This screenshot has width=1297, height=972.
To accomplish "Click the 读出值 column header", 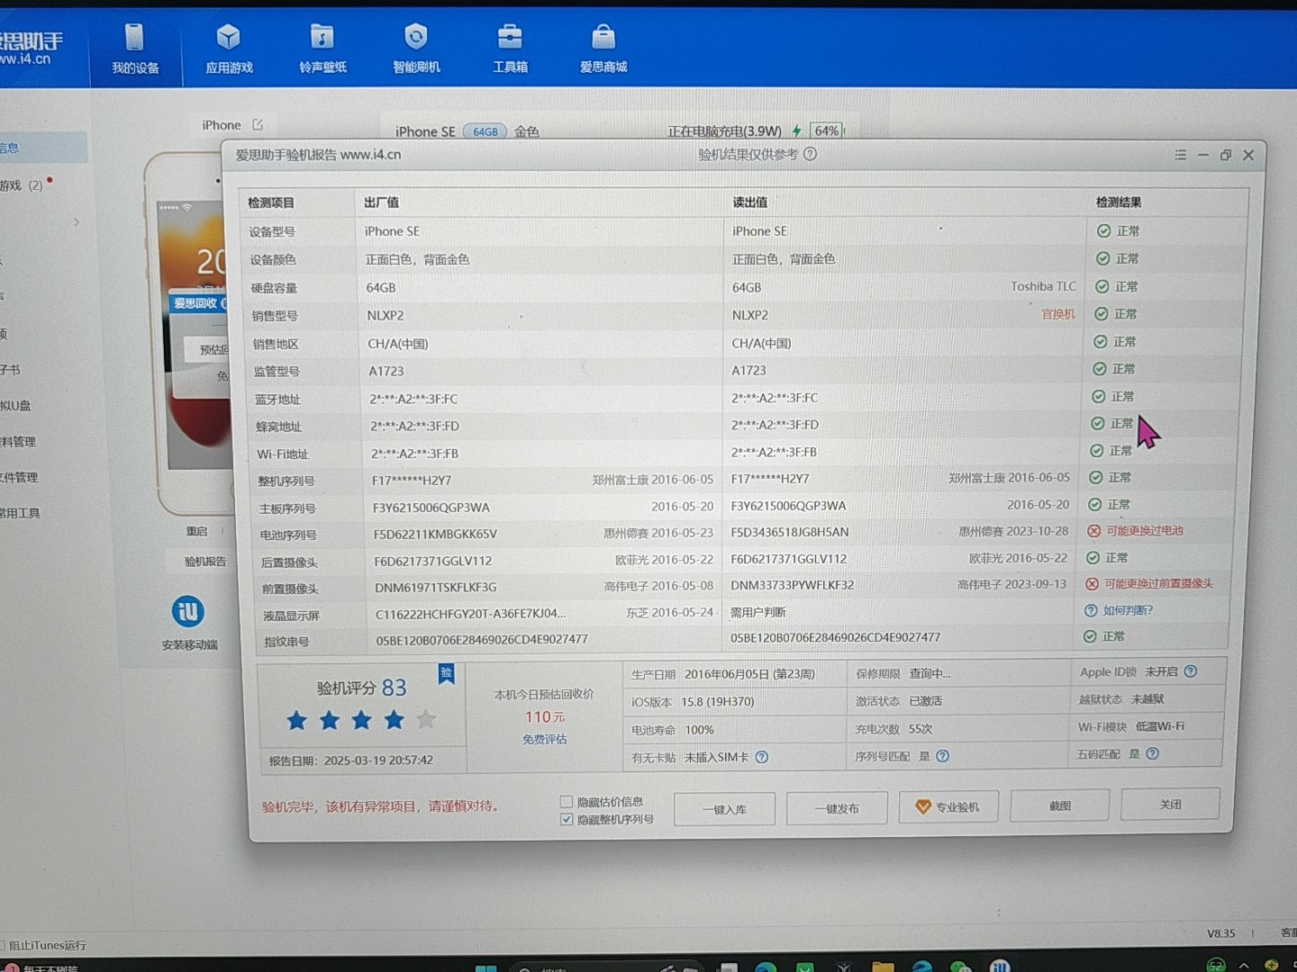I will click(x=749, y=202).
